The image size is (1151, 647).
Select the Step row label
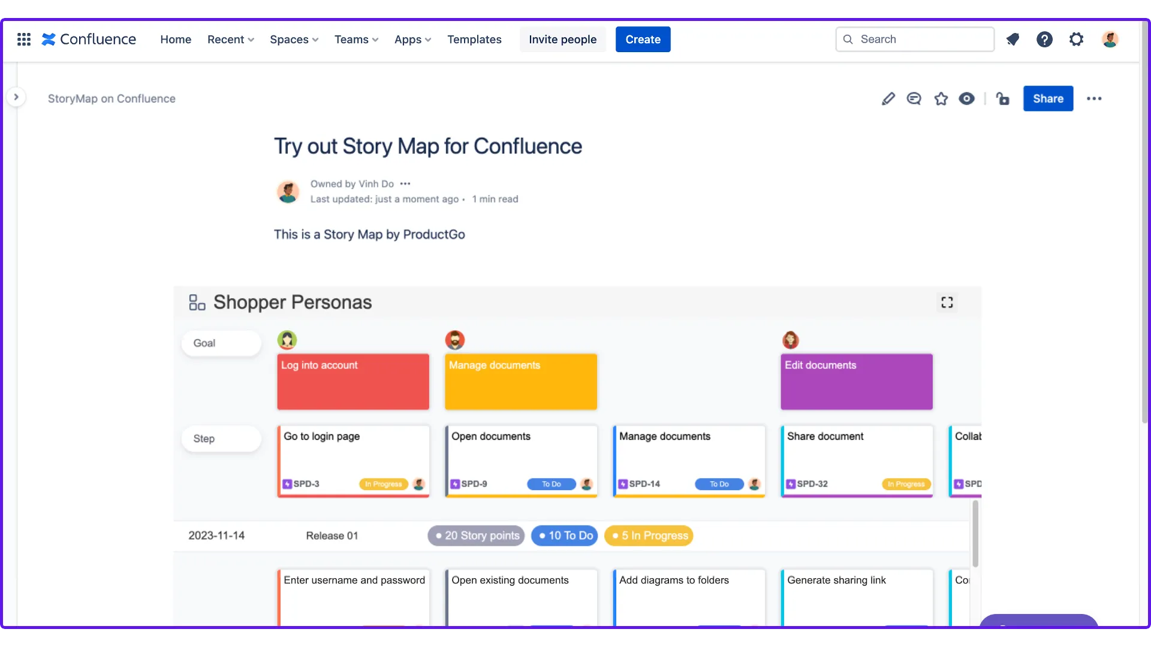click(x=221, y=439)
